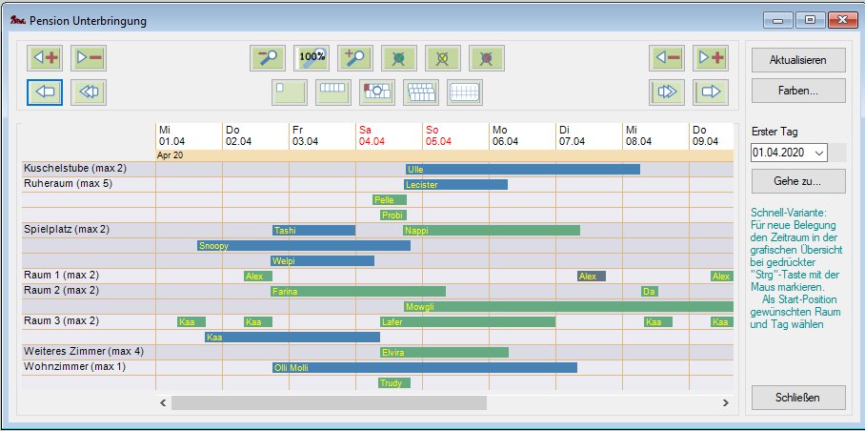Open the Erster Tag date dropdown

(x=820, y=153)
